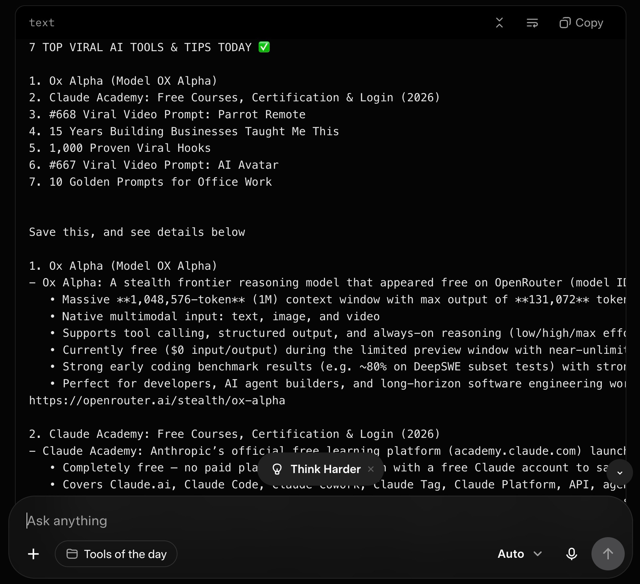Viewport: 640px width, 584px height.
Task: Send the message with the up-arrow button
Action: click(x=608, y=554)
